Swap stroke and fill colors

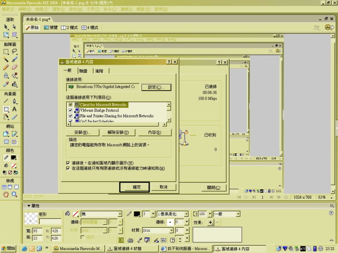pos(16,172)
